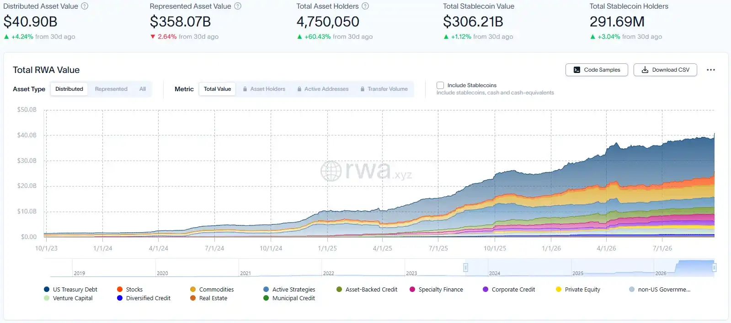Image resolution: width=731 pixels, height=323 pixels.
Task: Select the locked Active Addresses metric
Action: tap(323, 89)
